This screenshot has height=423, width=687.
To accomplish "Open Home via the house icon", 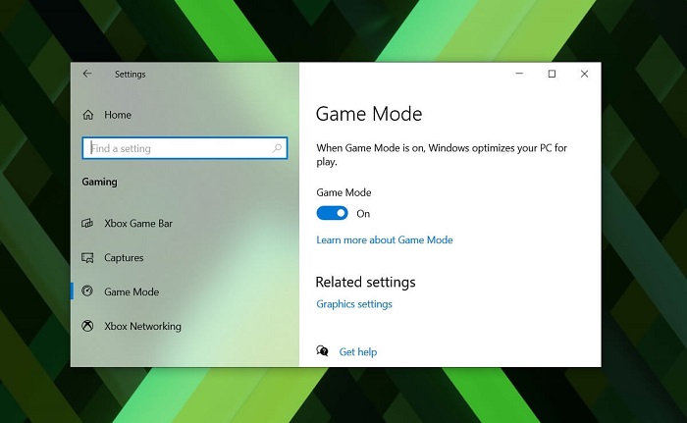I will tap(88, 115).
